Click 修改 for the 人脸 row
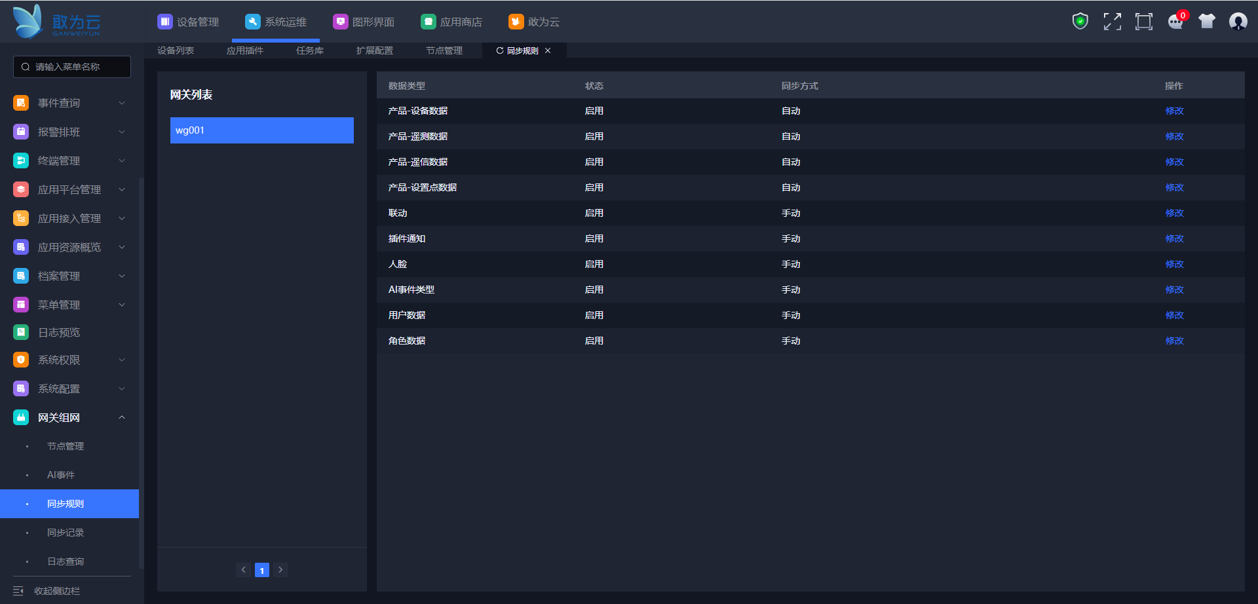Screen dimensions: 1258x604 click(1174, 264)
